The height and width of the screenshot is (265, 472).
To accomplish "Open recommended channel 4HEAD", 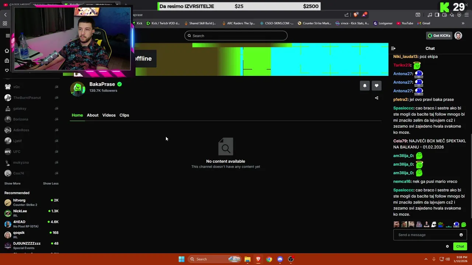I will point(31,224).
